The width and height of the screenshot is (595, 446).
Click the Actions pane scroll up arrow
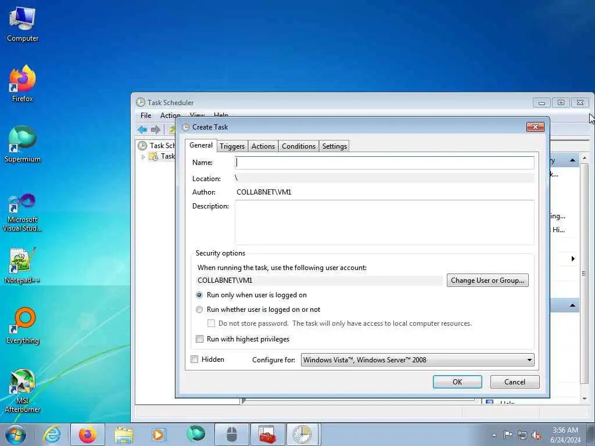point(585,157)
